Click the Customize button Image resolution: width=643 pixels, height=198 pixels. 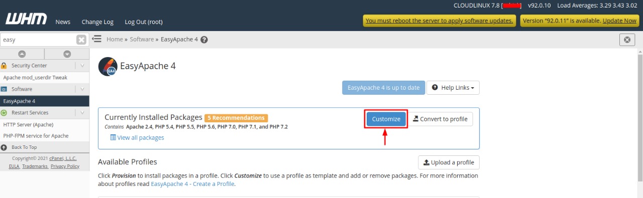click(386, 119)
